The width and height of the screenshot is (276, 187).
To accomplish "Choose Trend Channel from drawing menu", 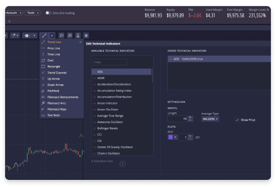I will point(61,72).
